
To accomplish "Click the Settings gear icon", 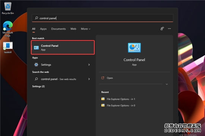I will 36,65.
